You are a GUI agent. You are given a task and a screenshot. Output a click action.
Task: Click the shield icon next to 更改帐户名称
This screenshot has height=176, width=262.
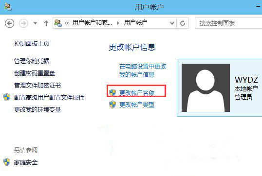pyautogui.click(x=112, y=92)
